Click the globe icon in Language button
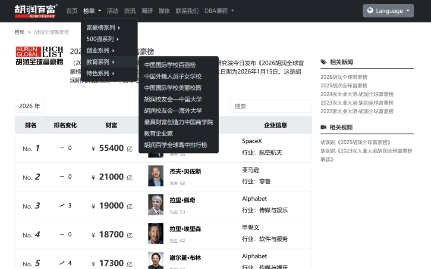This screenshot has width=431, height=269. 370,10
